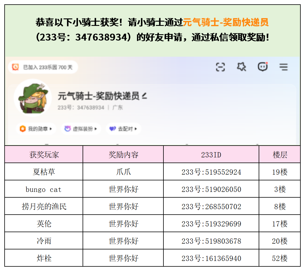Click the orange 元气骑士-奖励快递员 text
The width and height of the screenshot is (305, 271).
(226, 22)
